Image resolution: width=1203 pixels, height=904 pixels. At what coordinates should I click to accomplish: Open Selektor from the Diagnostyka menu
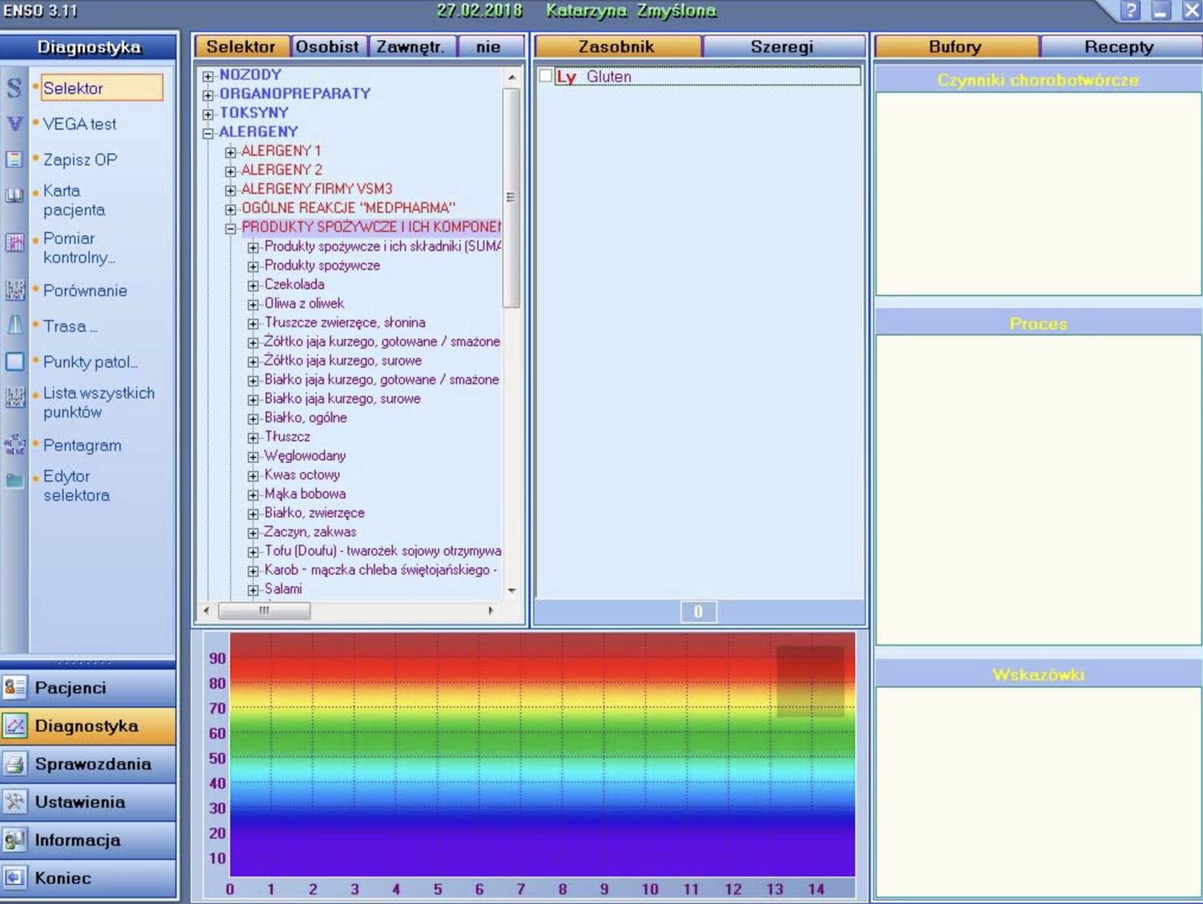101,88
